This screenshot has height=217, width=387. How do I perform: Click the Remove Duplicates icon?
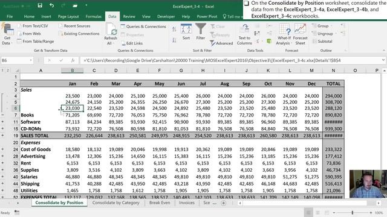(257, 34)
